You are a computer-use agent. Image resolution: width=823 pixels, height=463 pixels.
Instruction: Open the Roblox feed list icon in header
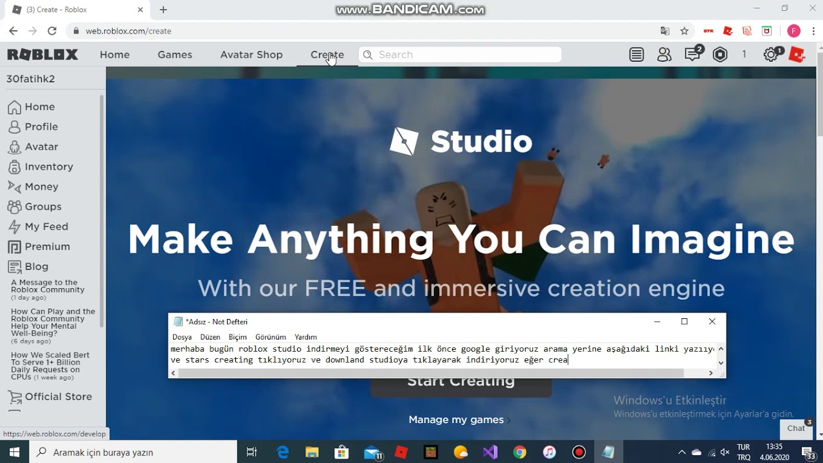click(637, 55)
